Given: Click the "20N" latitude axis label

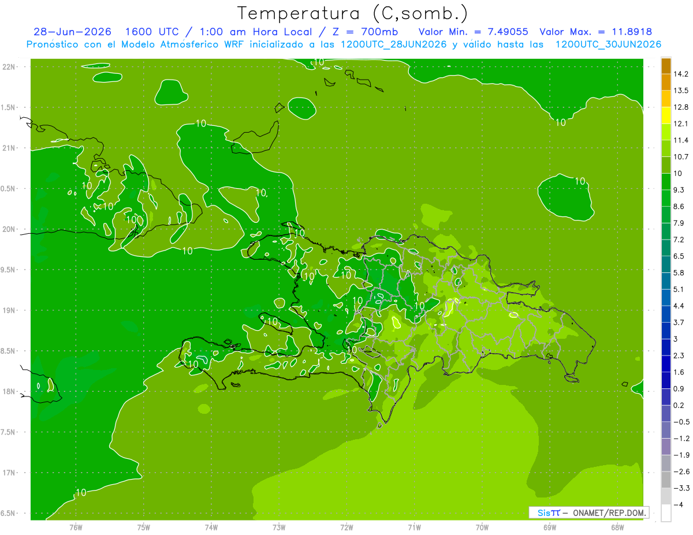Looking at the screenshot, I should (x=8, y=229).
